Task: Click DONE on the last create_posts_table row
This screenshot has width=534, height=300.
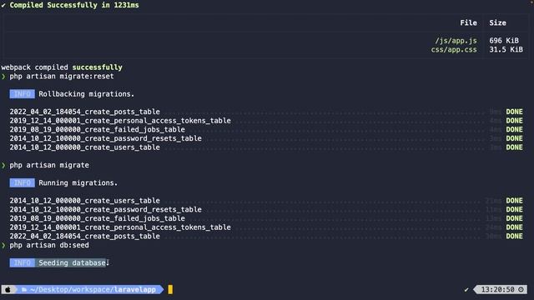Action: (514, 236)
